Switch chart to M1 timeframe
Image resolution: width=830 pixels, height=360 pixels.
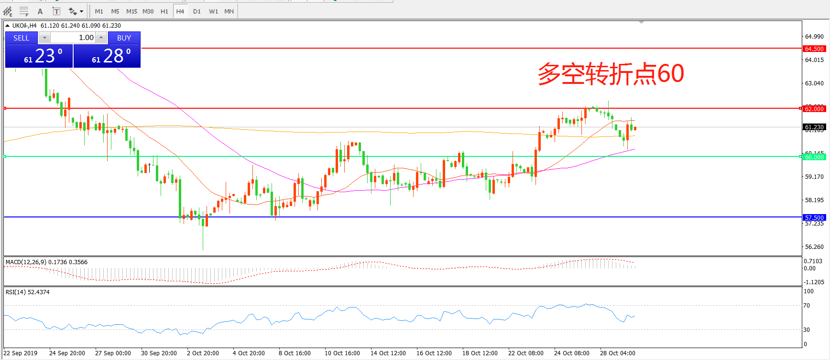coord(99,11)
